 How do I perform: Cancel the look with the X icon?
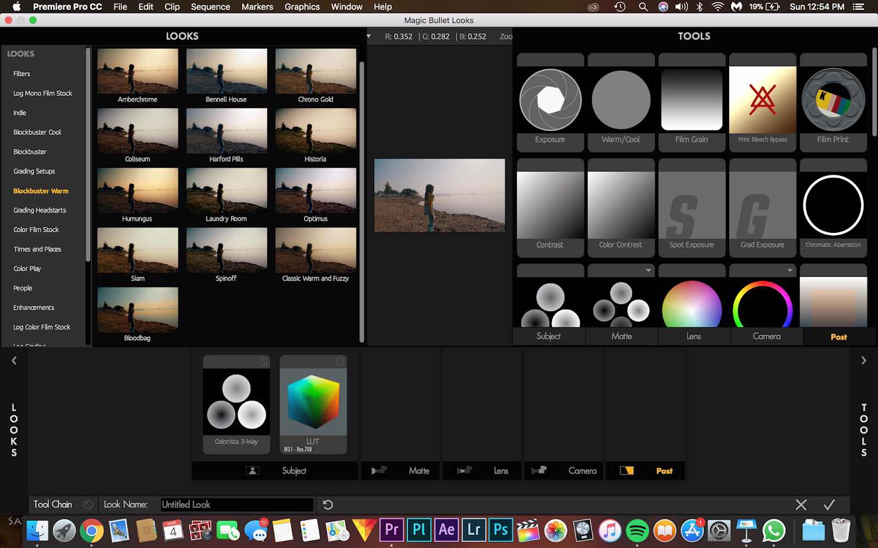pyautogui.click(x=801, y=505)
